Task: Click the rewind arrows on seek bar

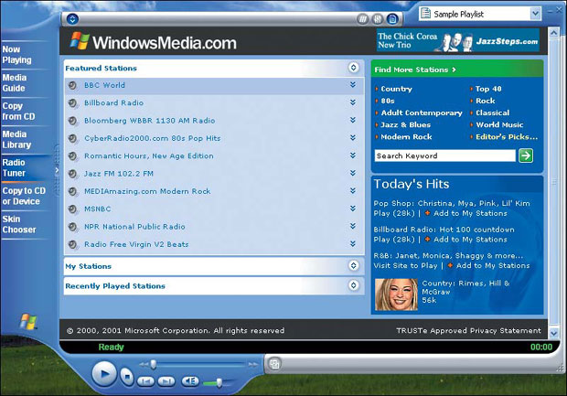Action: [144, 364]
